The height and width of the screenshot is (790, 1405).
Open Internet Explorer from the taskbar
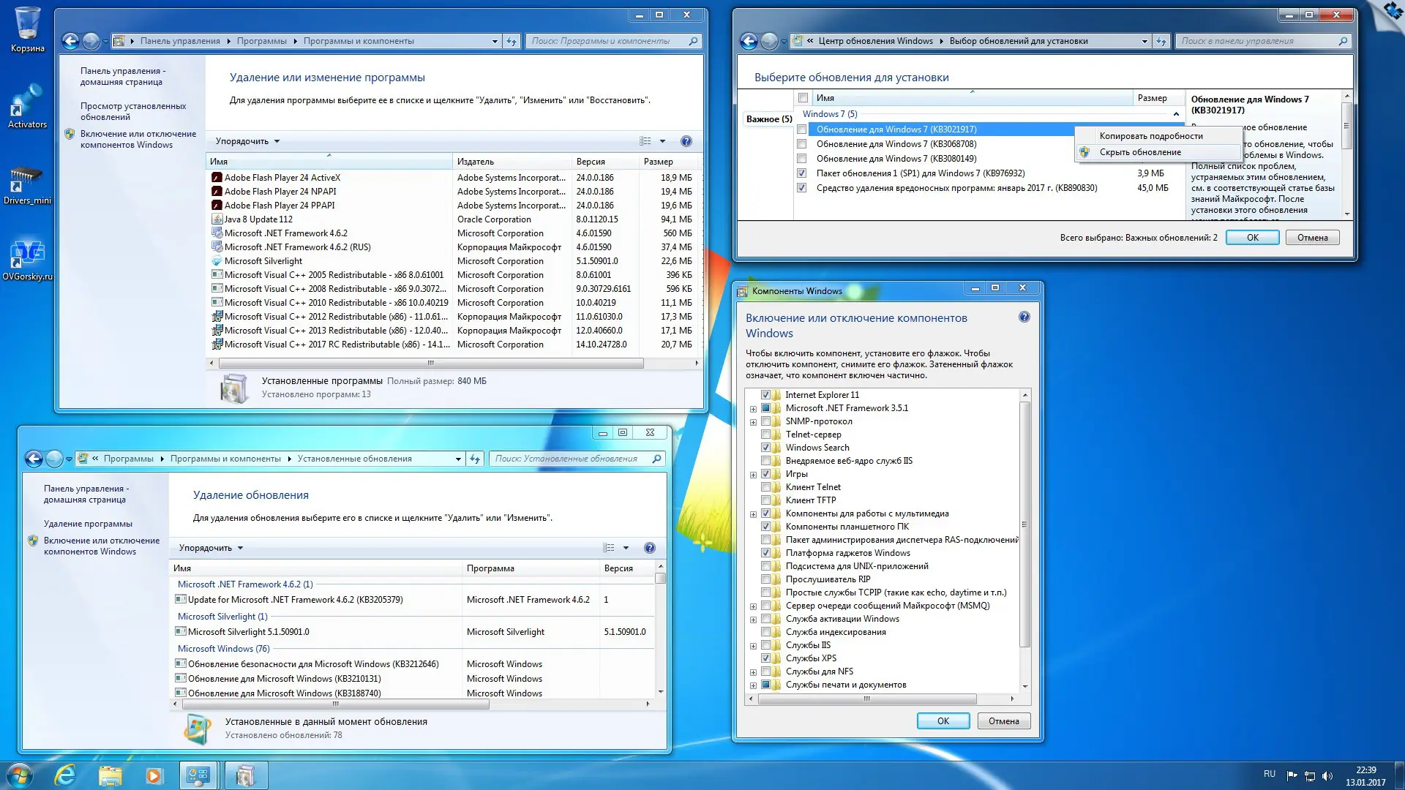66,775
